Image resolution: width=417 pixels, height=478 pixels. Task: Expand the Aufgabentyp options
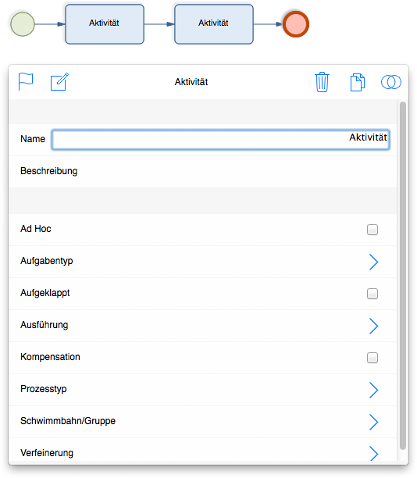(x=373, y=262)
